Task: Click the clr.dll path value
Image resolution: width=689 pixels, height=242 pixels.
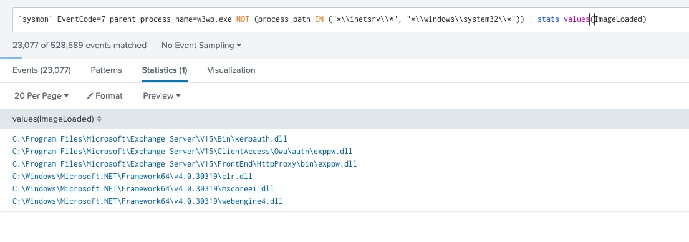Action: 132,177
